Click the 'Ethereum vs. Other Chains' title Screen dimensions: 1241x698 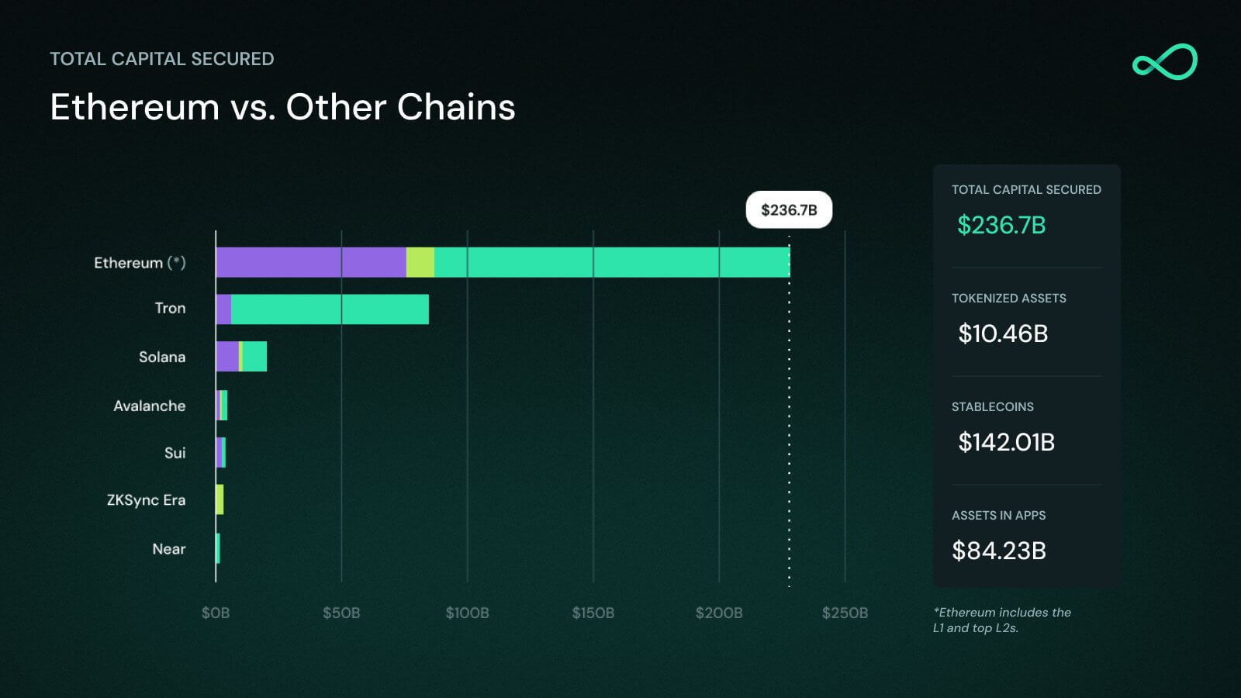(x=282, y=107)
